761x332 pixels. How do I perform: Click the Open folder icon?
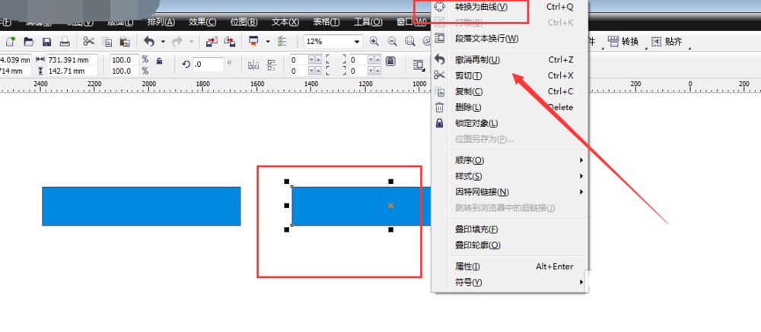click(28, 41)
